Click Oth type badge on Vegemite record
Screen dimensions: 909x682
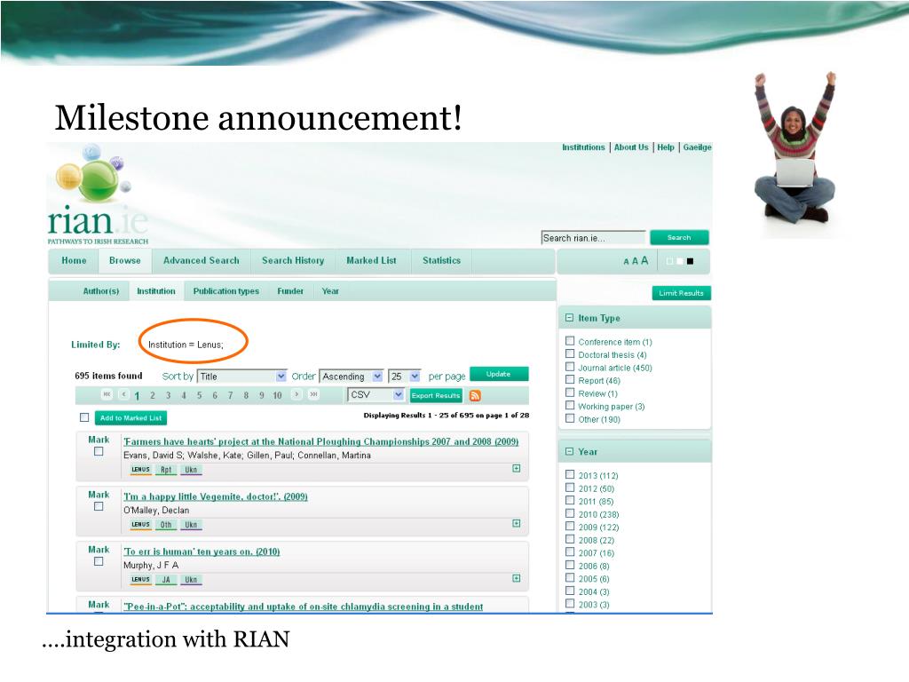166,525
